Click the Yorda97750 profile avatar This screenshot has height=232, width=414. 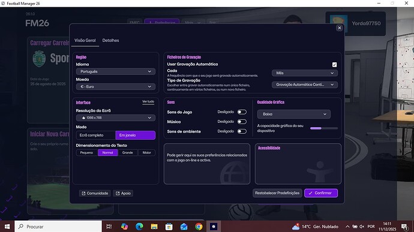338,23
